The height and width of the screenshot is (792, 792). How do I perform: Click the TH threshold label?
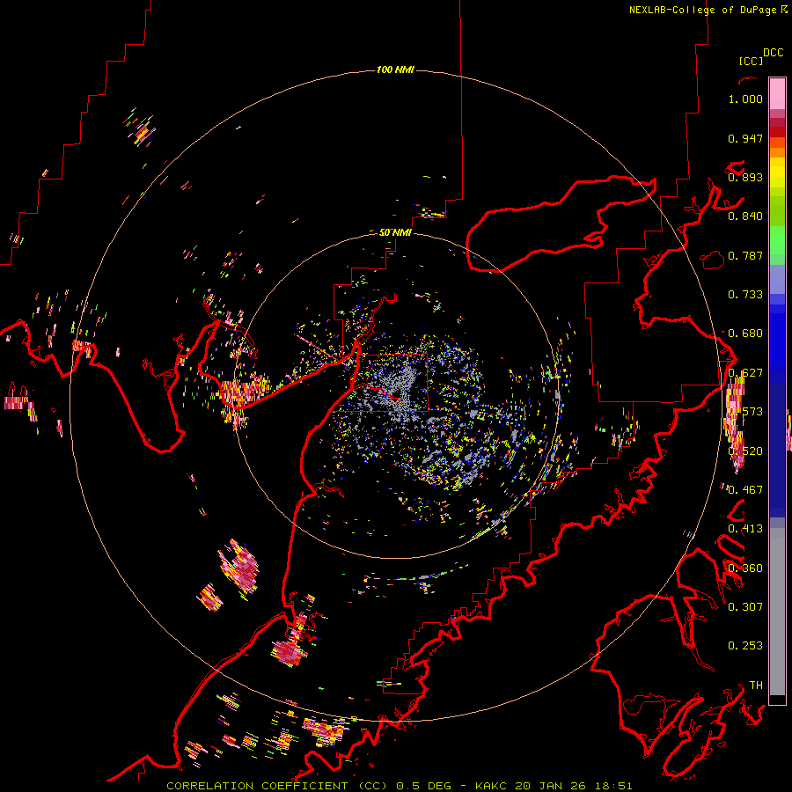[x=756, y=685]
